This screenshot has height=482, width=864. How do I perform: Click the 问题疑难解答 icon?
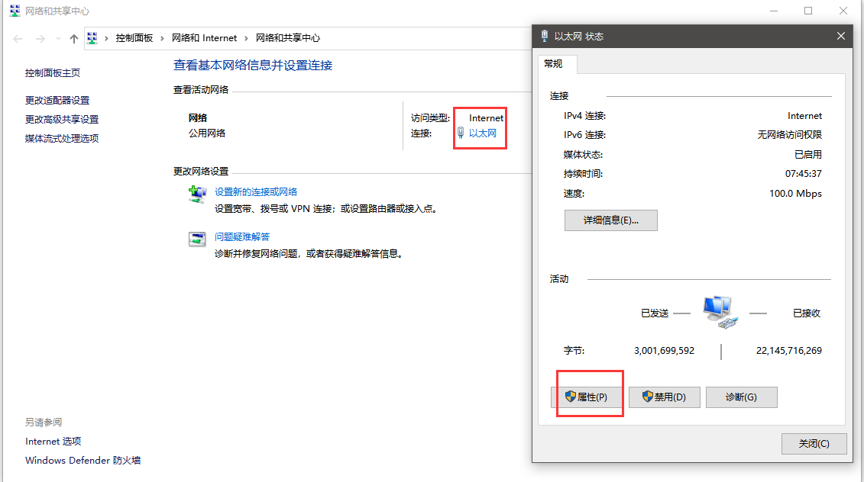(x=197, y=239)
